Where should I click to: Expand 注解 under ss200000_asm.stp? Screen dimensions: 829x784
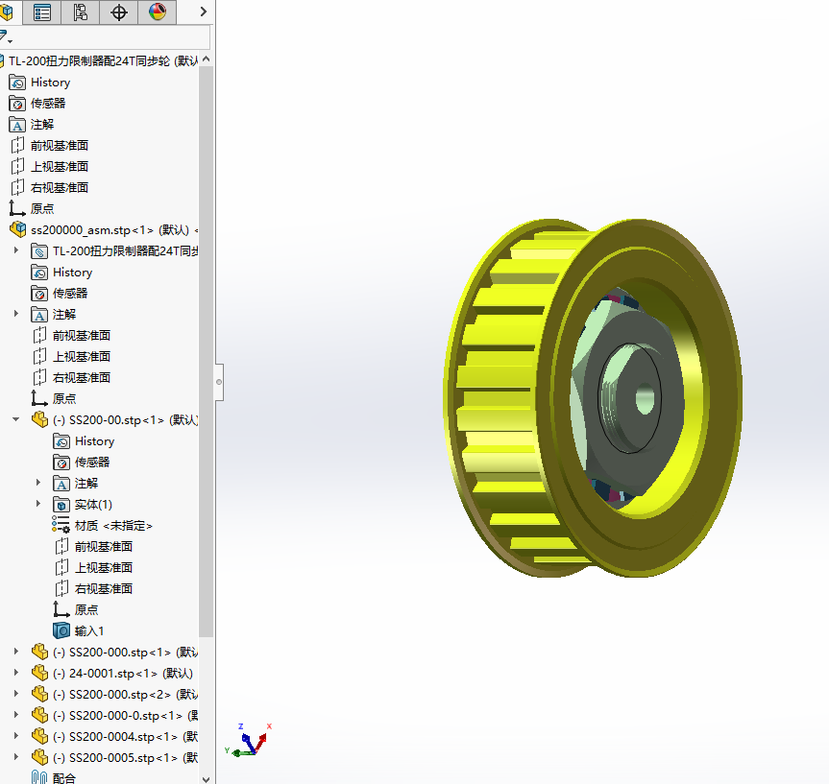[16, 314]
